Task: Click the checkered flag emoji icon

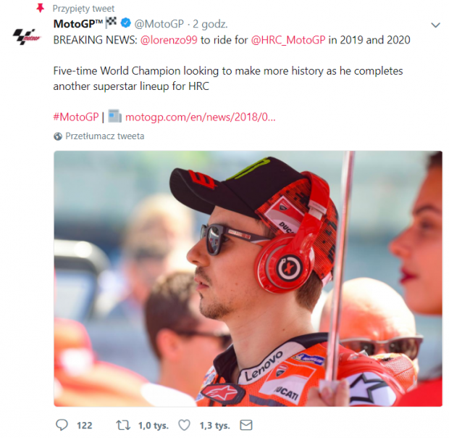Action: click(111, 22)
